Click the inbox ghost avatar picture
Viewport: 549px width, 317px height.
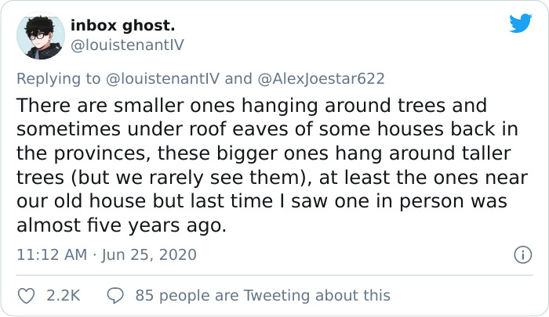[x=39, y=35]
